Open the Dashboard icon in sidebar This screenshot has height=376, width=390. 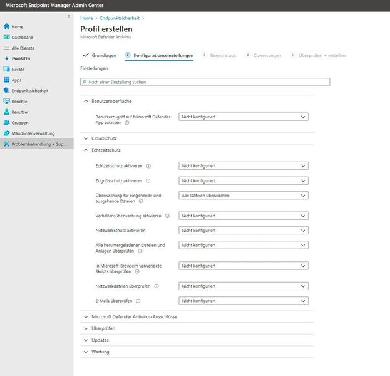pyautogui.click(x=6, y=38)
